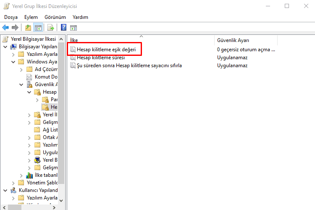315x210 pixels.
Task: Collapse the Bilgisayar Yapılandırması tree node
Action: (x=5, y=47)
